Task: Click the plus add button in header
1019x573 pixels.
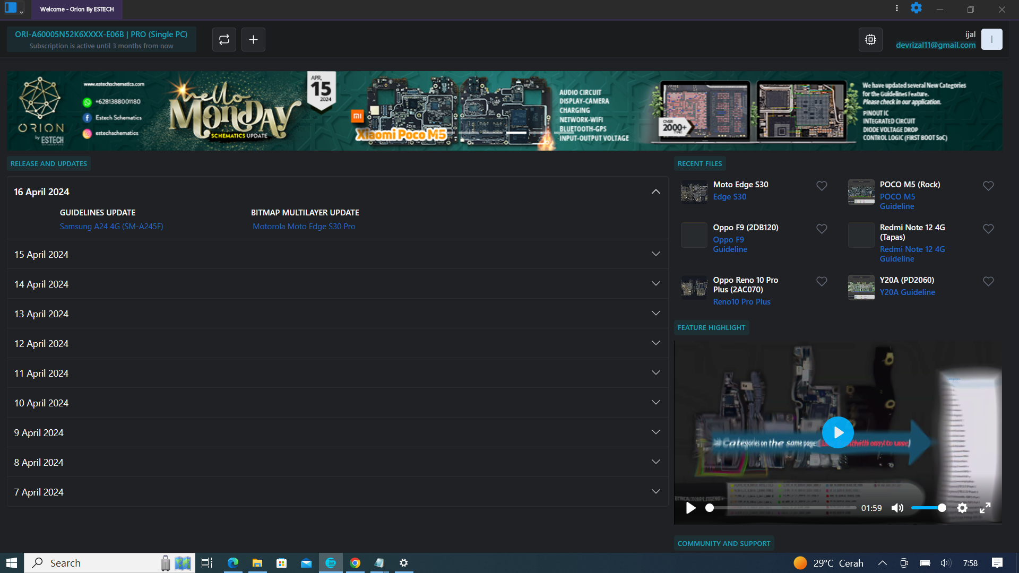Action: [253, 39]
